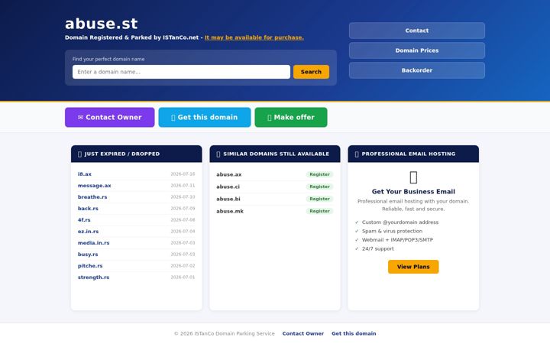This screenshot has height=344, width=550.
Task: Open the Contact button in the header
Action: pyautogui.click(x=417, y=31)
